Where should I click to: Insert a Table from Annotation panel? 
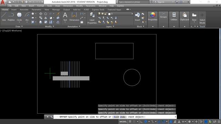(82, 22)
